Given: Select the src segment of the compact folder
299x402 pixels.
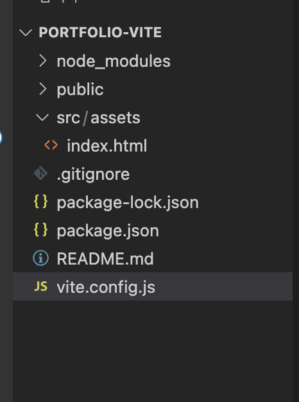Looking at the screenshot, I should (x=69, y=118).
